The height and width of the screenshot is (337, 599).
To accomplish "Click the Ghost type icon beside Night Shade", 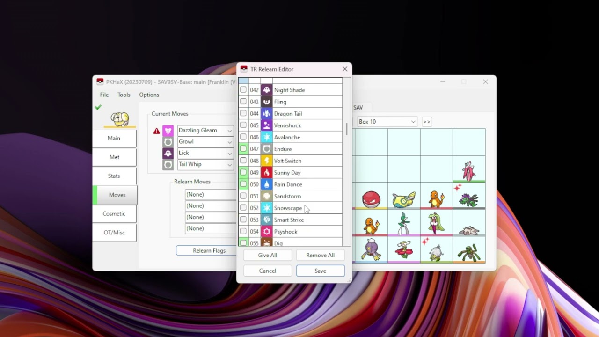I will coord(266,90).
